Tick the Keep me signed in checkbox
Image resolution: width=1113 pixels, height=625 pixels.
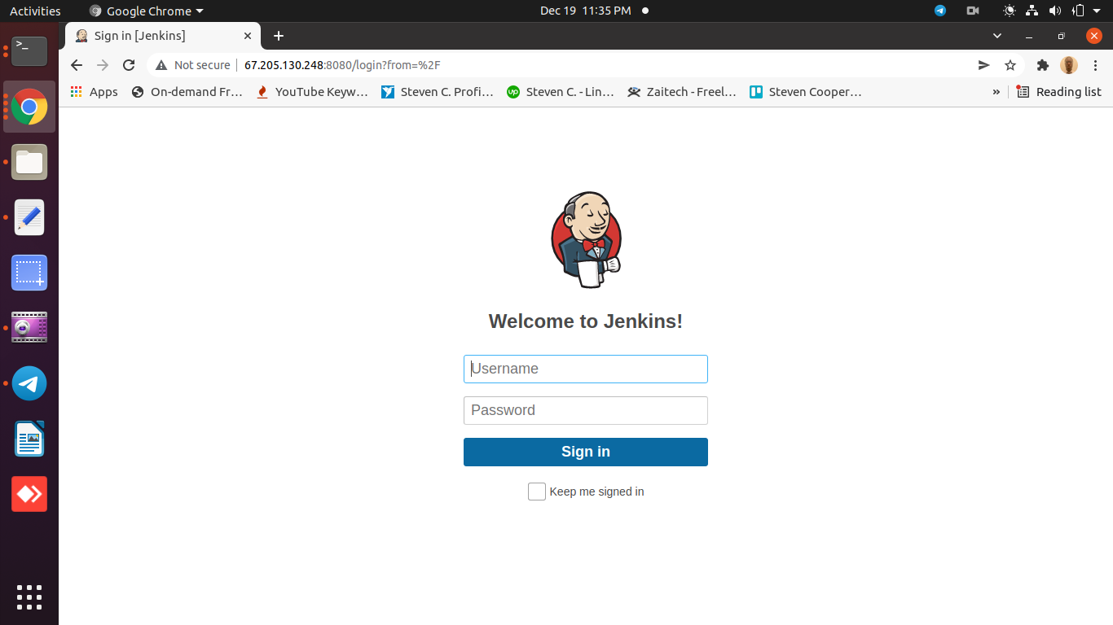(x=537, y=492)
